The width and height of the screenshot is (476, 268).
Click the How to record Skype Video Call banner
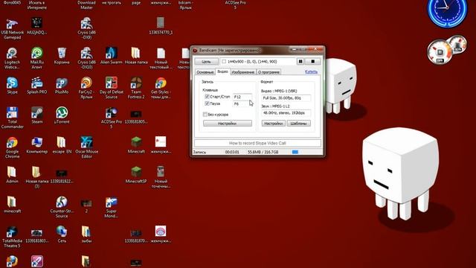coord(257,143)
